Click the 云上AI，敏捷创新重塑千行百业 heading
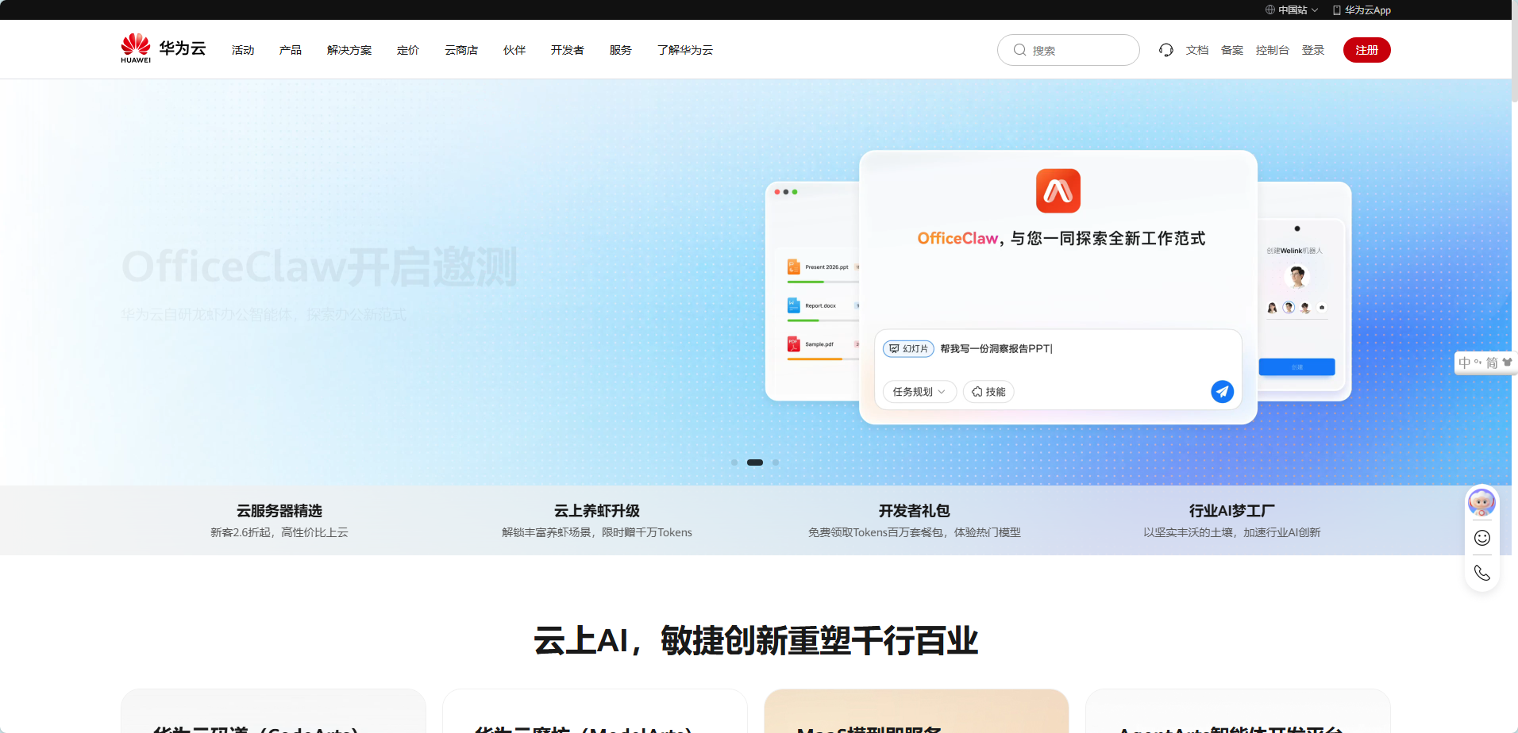The width and height of the screenshot is (1518, 733). point(756,640)
